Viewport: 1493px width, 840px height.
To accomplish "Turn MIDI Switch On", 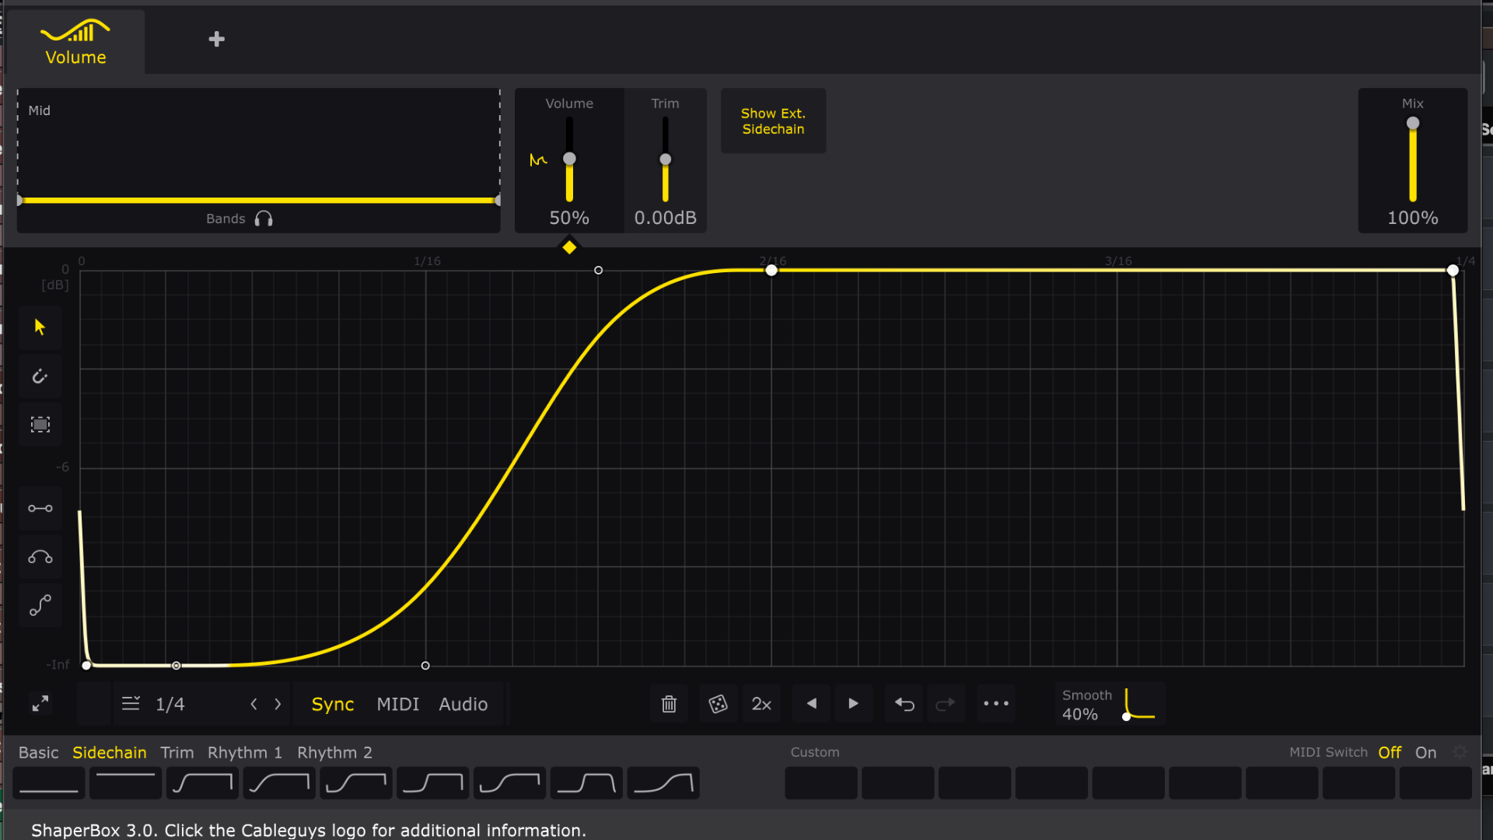I will [x=1425, y=753].
